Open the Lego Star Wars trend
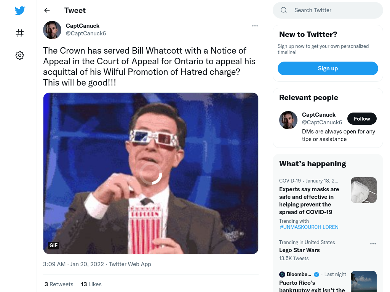Viewport: 390px width, 292px height. 299,250
